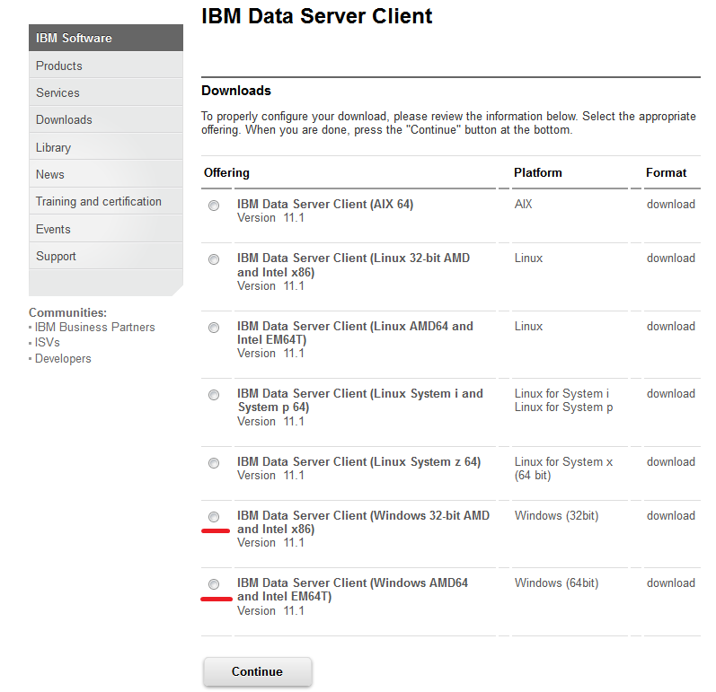Open the Services sidebar item
Image resolution: width=716 pixels, height=692 pixels.
click(106, 92)
